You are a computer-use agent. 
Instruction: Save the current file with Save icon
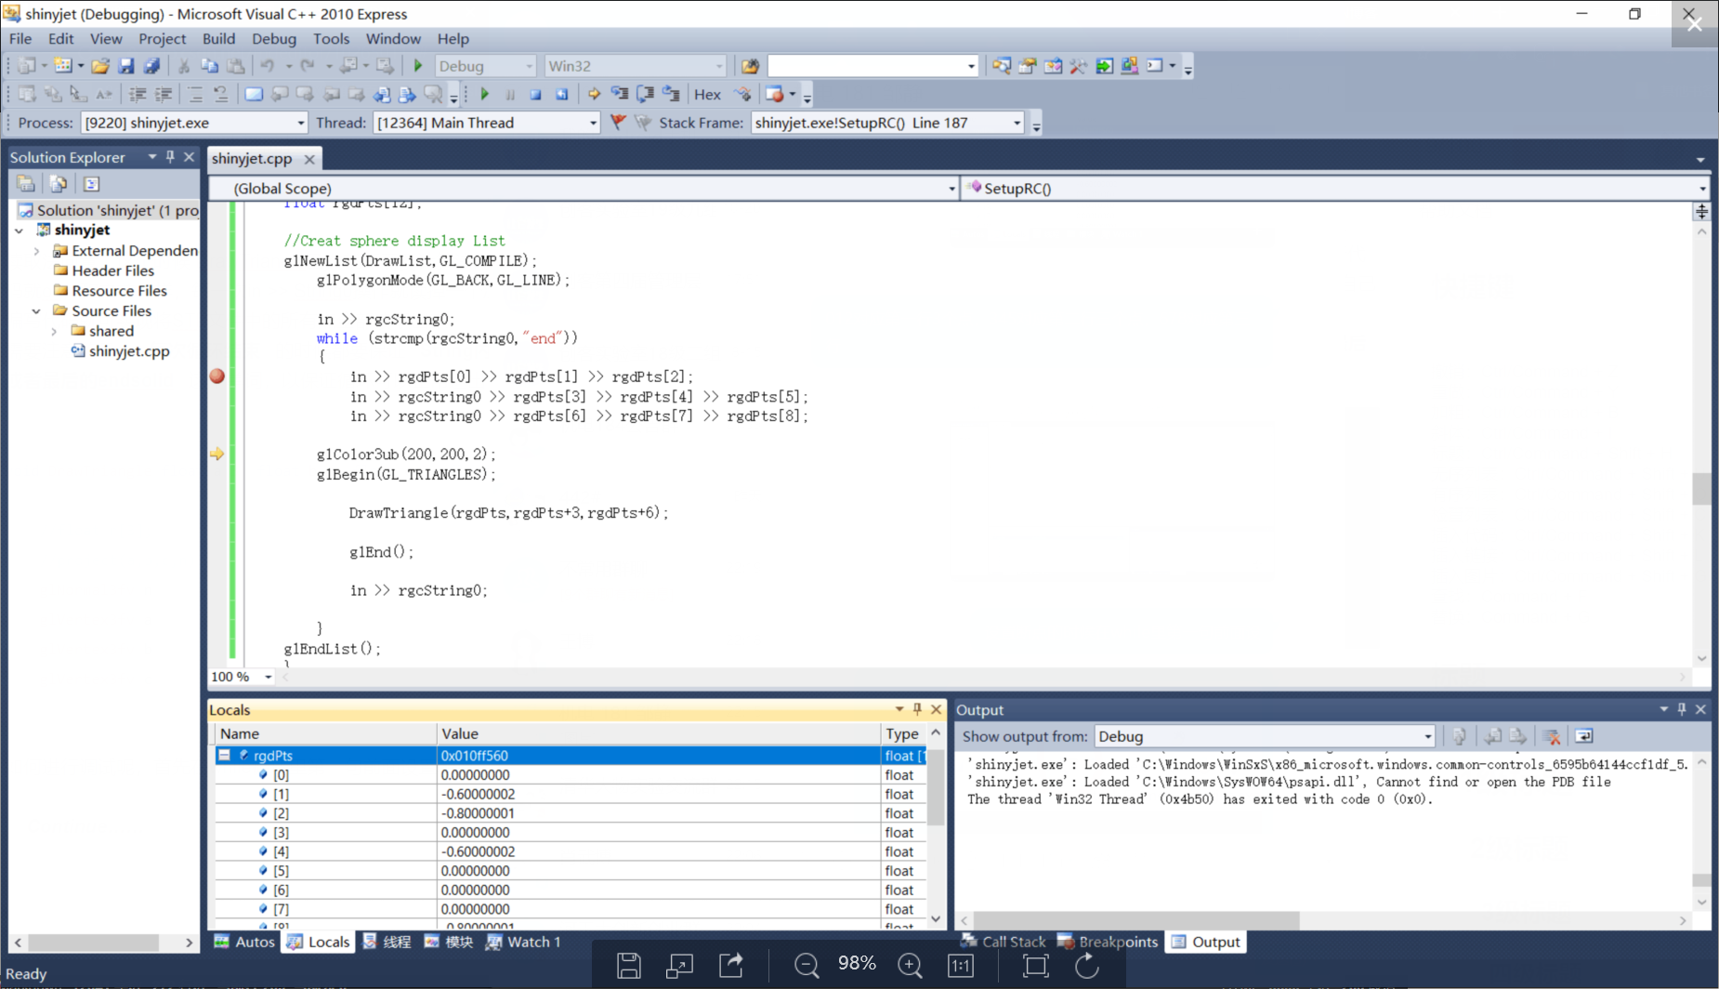[x=126, y=66]
